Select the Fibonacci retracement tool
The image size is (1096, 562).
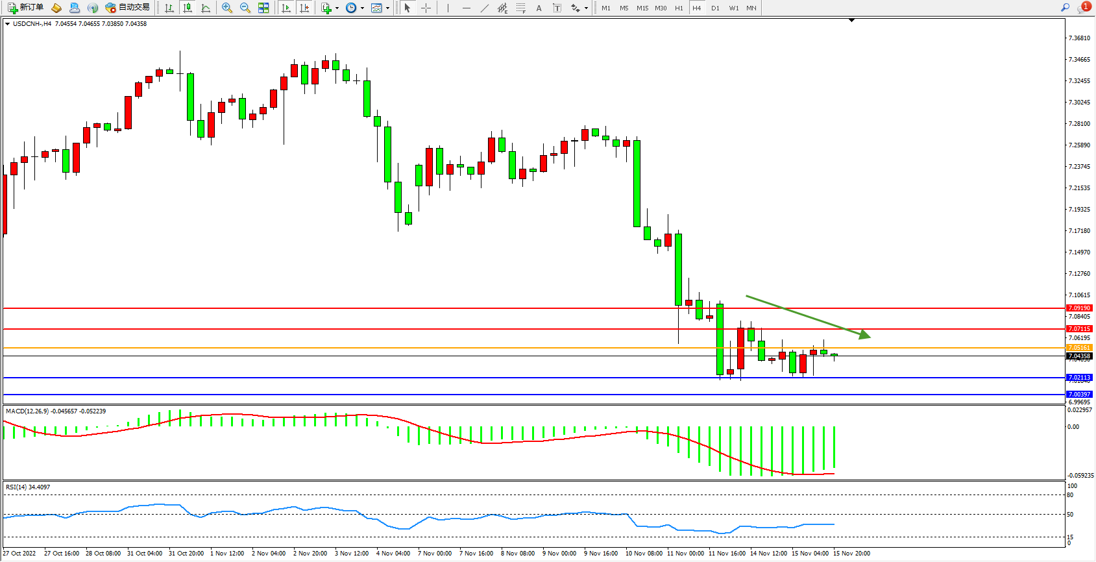click(521, 8)
